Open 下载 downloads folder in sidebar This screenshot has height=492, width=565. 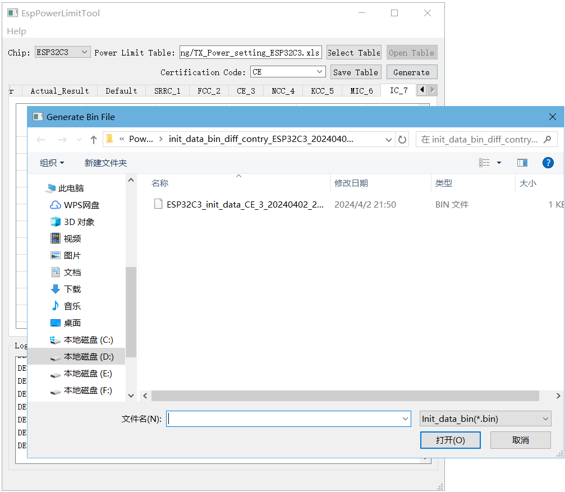pyautogui.click(x=72, y=289)
